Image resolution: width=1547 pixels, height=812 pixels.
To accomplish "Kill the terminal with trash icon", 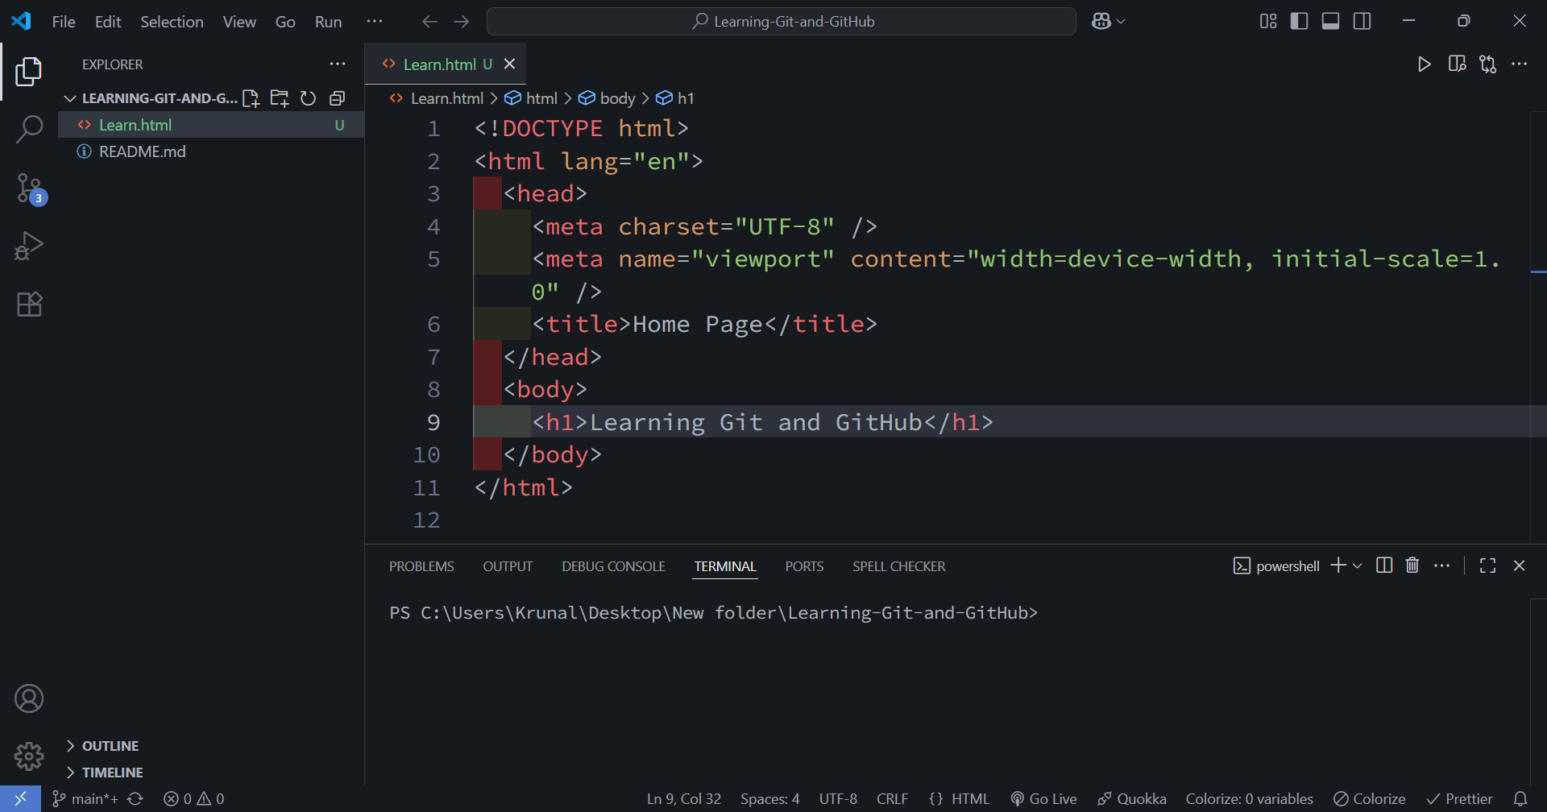I will coord(1412,565).
